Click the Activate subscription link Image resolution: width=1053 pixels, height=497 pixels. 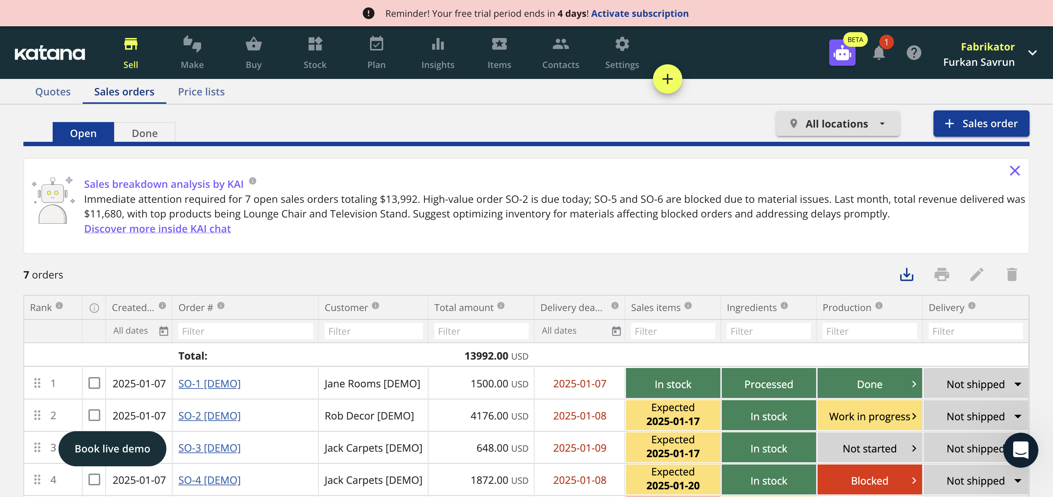640,14
